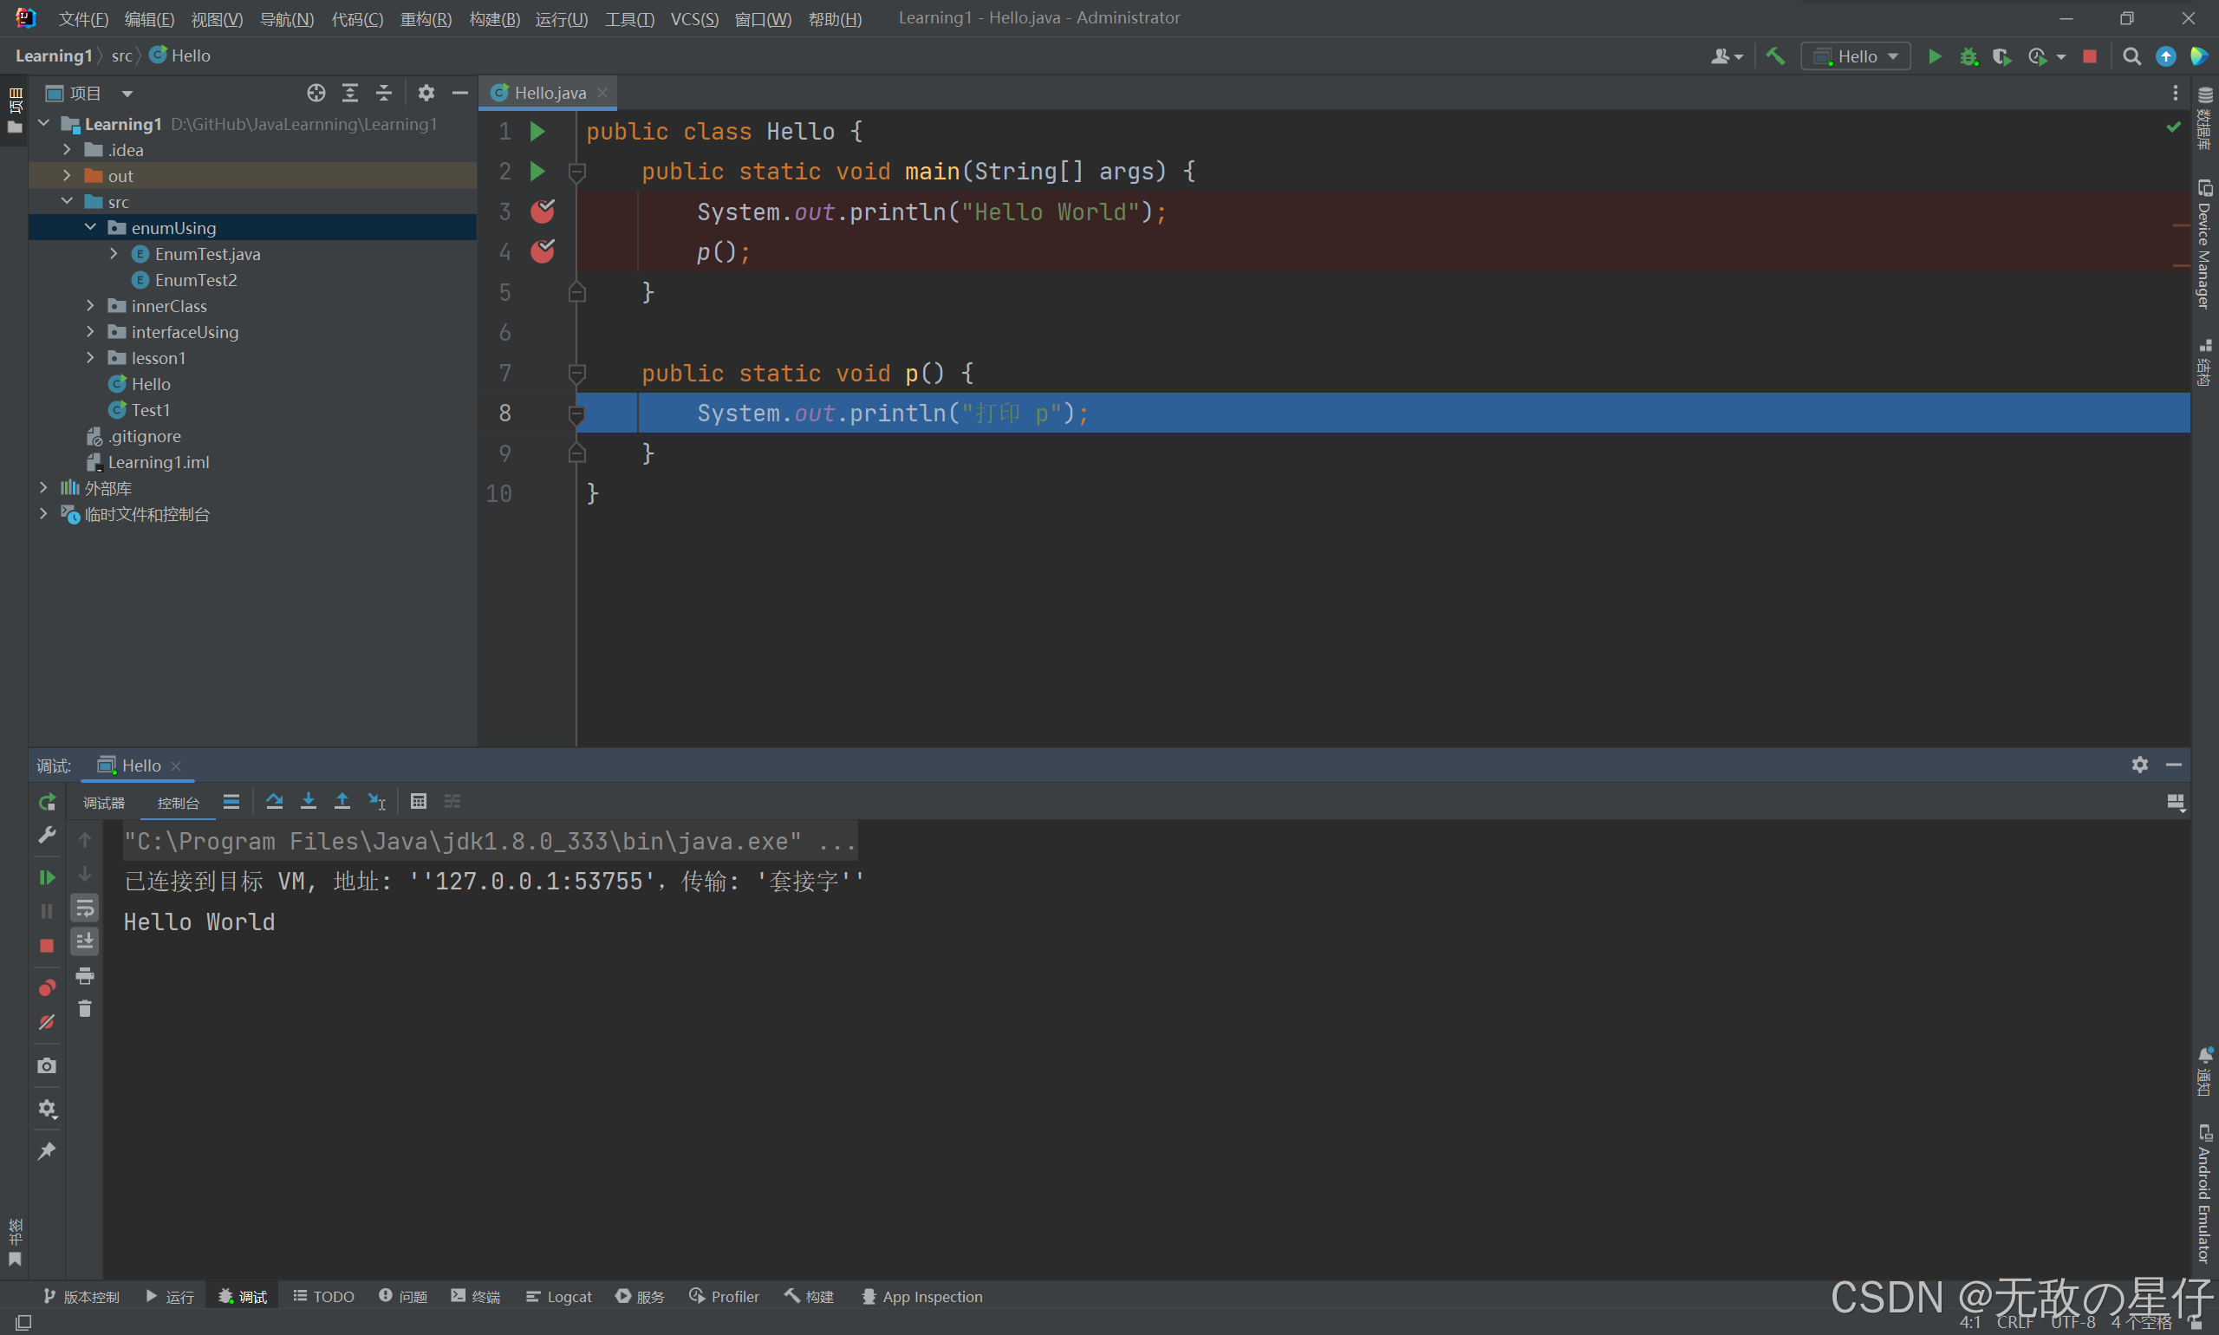The width and height of the screenshot is (2219, 1335).
Task: Hide the project panel with minus icon
Action: [460, 93]
